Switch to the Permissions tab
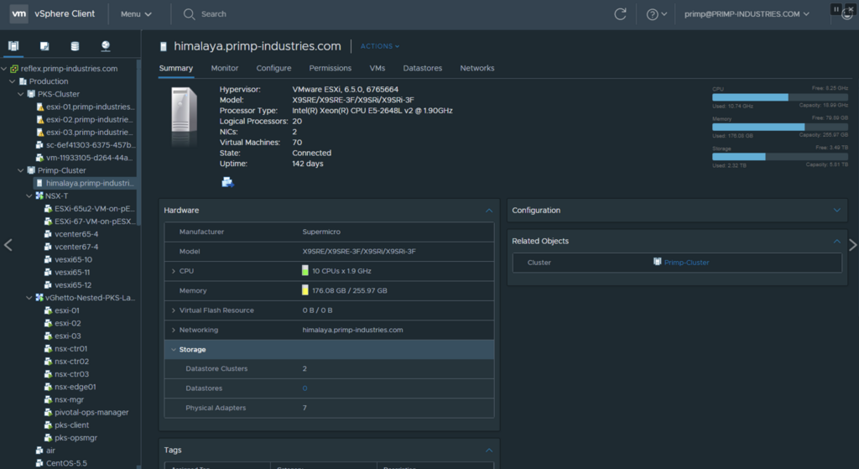The width and height of the screenshot is (859, 469). [x=331, y=68]
